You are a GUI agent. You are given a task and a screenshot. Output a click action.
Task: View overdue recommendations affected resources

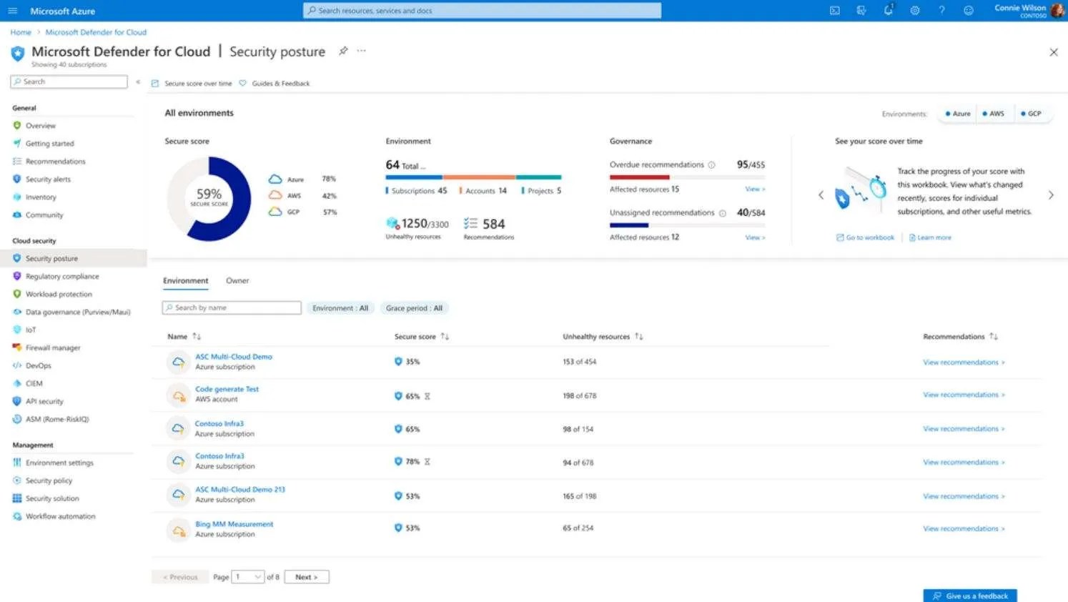point(755,189)
